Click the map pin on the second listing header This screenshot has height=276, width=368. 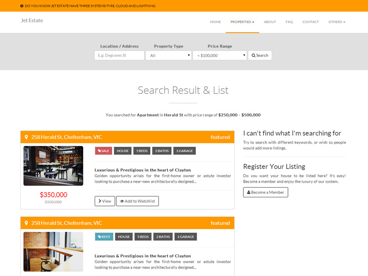point(26,223)
